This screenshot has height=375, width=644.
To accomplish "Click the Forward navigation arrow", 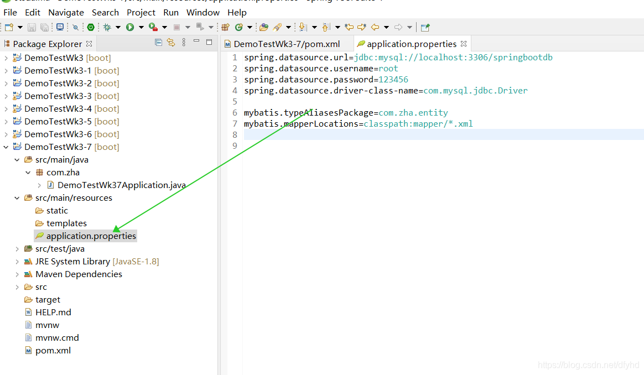I will [398, 28].
